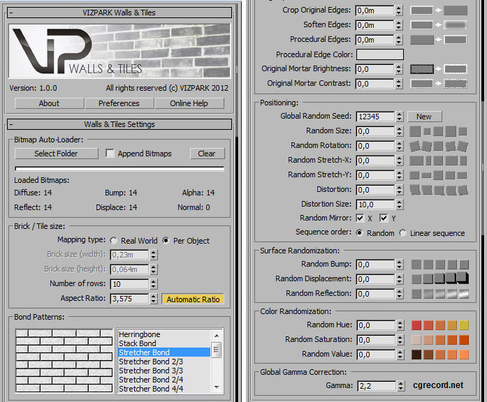Click the Soften Edges blurred preview icon

[456, 25]
